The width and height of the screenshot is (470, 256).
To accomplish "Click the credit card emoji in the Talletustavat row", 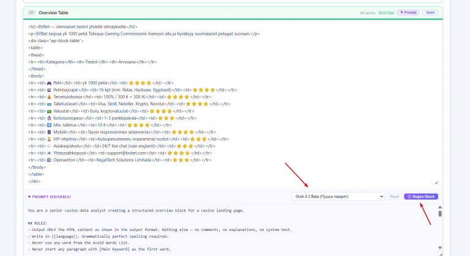I will 49,104.
